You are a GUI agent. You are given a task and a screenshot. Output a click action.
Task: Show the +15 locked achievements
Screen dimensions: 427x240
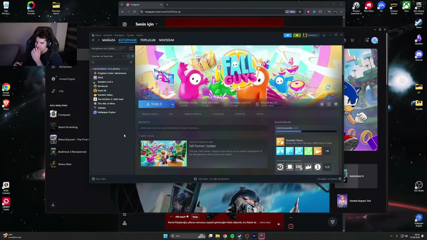[x=327, y=167]
